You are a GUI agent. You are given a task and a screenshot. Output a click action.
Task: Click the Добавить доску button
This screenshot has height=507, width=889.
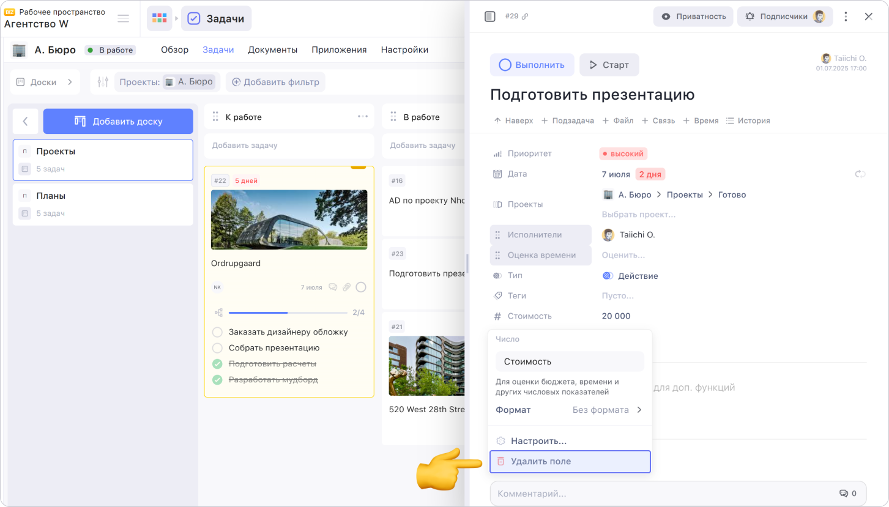point(118,121)
